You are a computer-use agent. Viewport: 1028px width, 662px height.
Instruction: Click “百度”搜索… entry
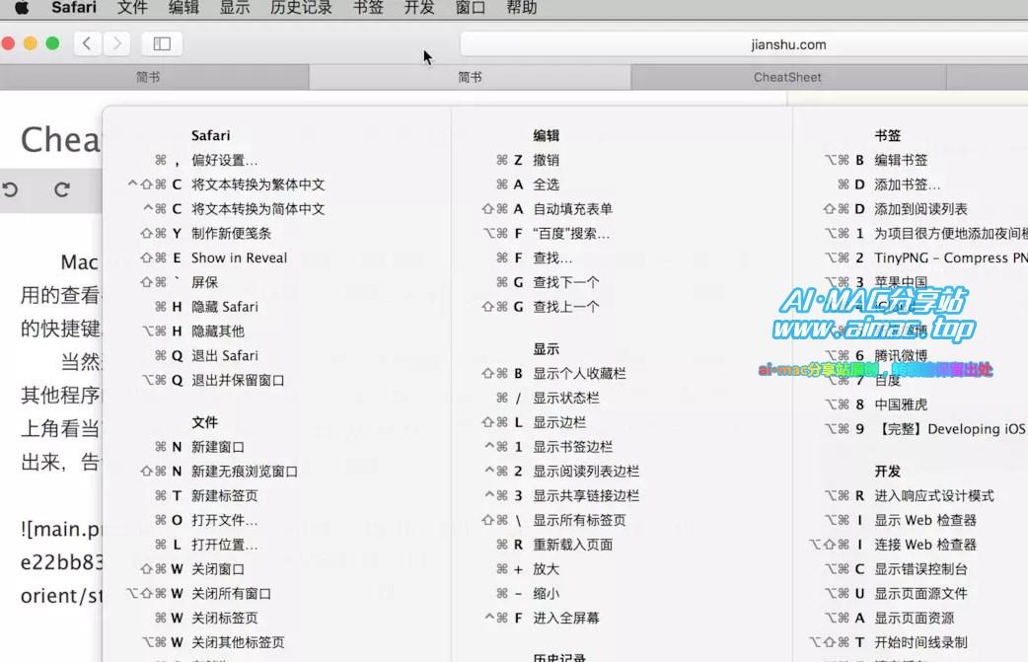point(571,234)
